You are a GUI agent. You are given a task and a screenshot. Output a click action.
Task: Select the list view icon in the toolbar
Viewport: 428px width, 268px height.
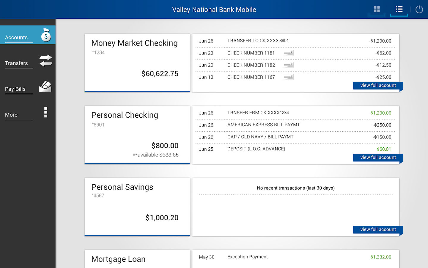(399, 9)
